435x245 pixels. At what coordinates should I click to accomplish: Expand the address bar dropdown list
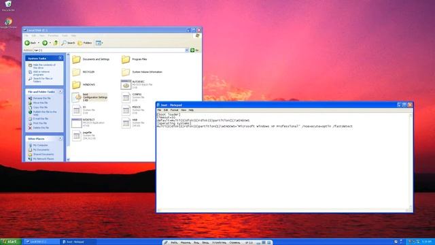tap(187, 50)
